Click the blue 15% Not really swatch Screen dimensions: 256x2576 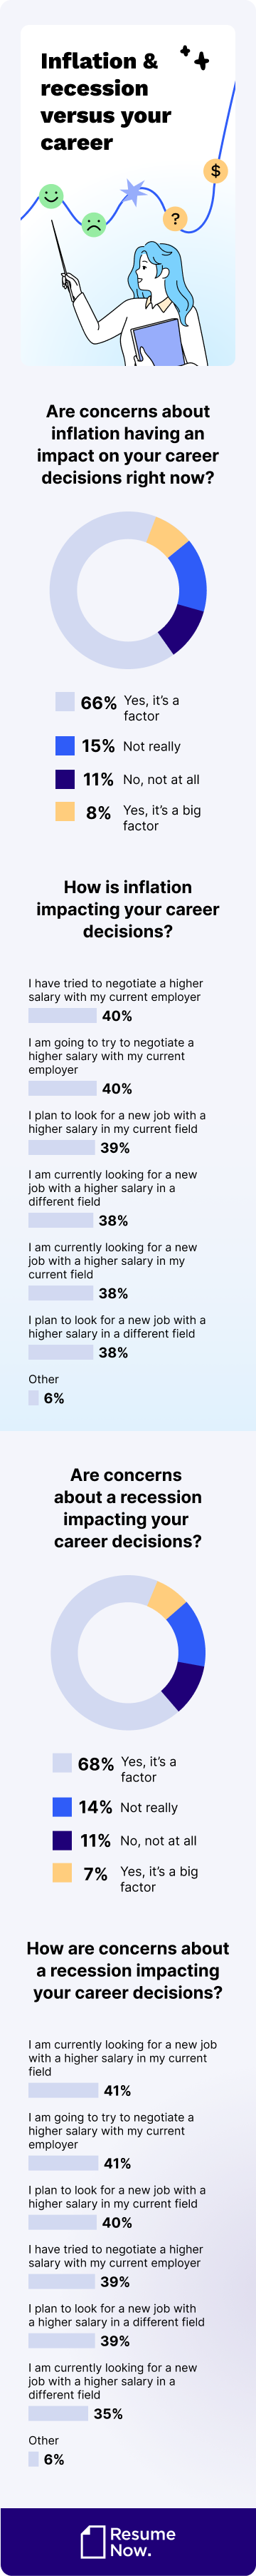tap(65, 746)
